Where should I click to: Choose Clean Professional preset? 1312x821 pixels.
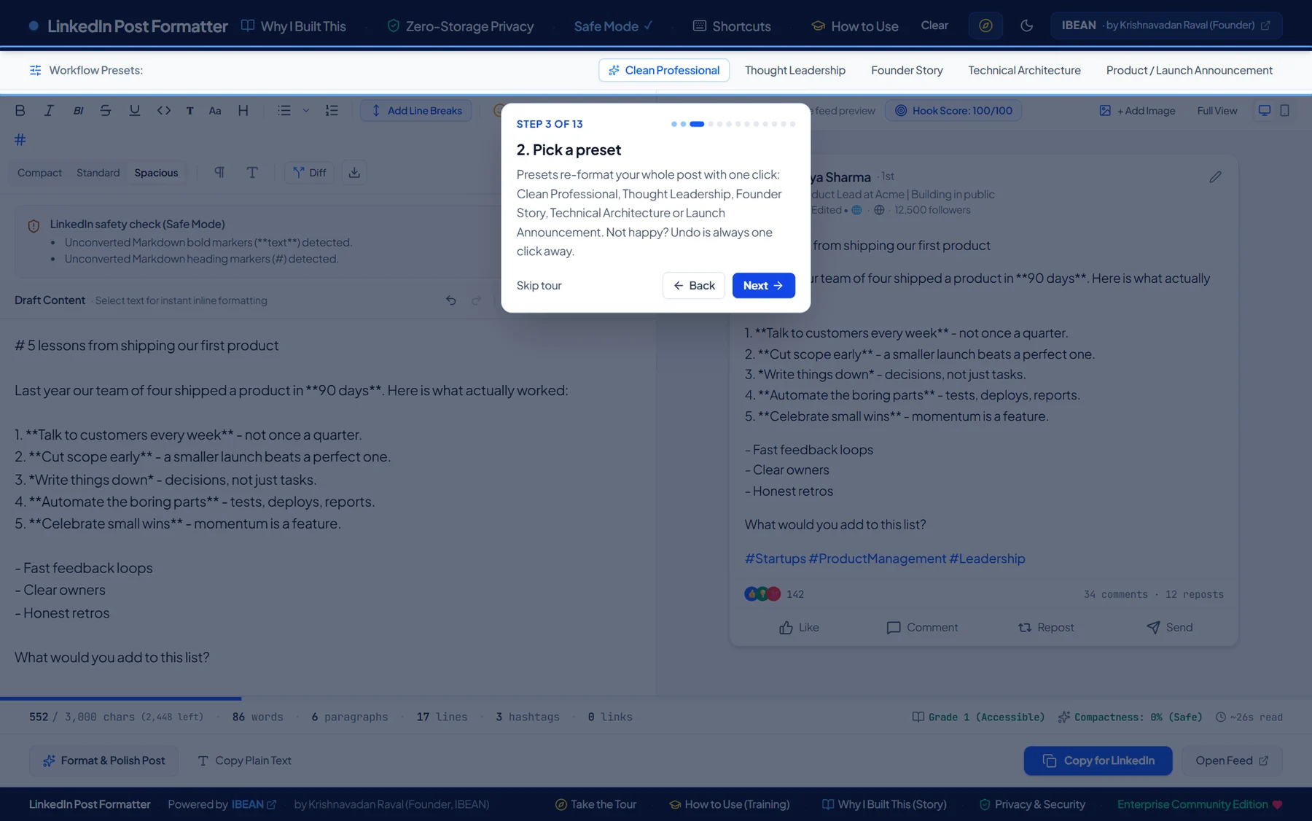(x=664, y=70)
